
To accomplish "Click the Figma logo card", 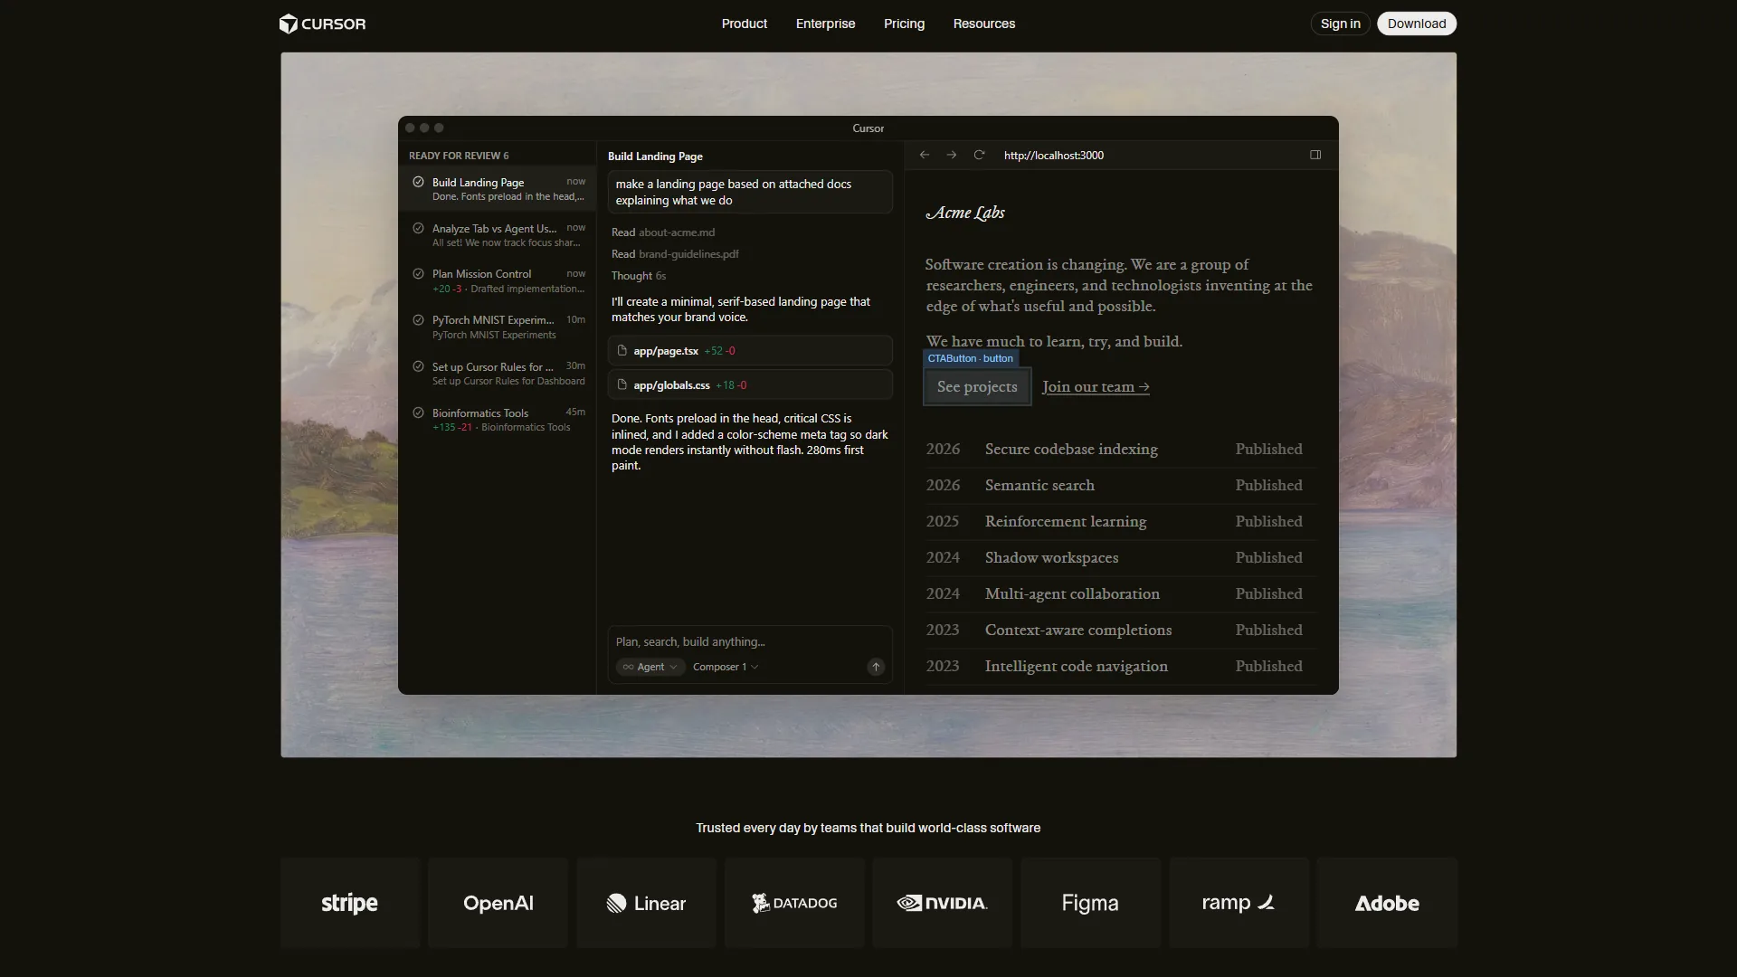I will [1090, 903].
